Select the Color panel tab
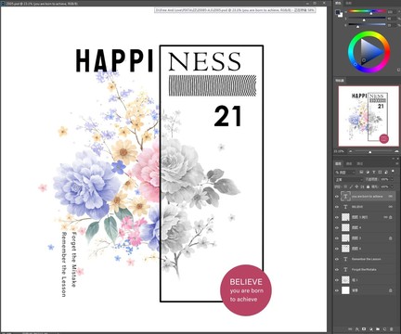The width and height of the screenshot is (401, 334). [x=338, y=3]
